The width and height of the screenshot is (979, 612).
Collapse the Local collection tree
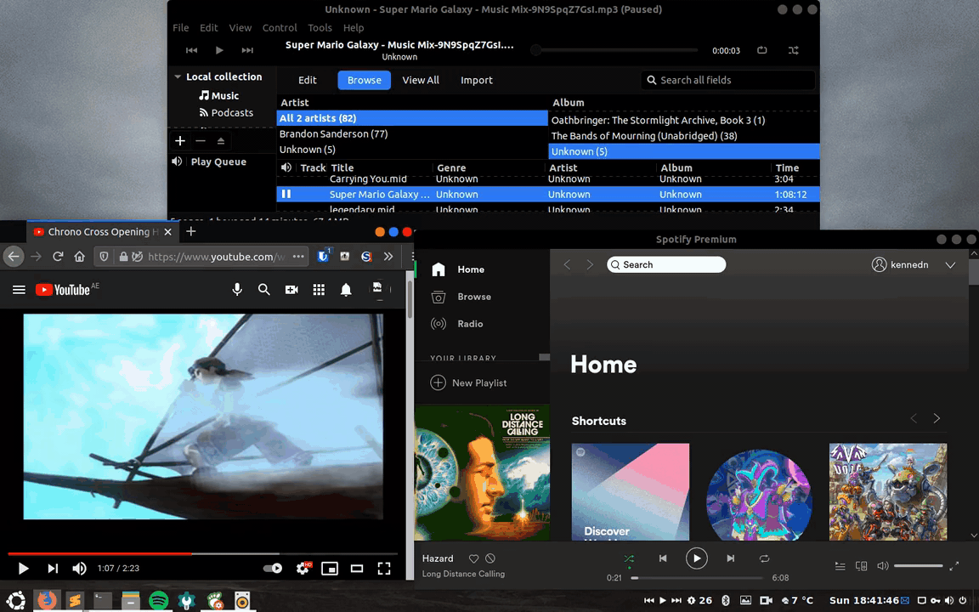tap(178, 76)
